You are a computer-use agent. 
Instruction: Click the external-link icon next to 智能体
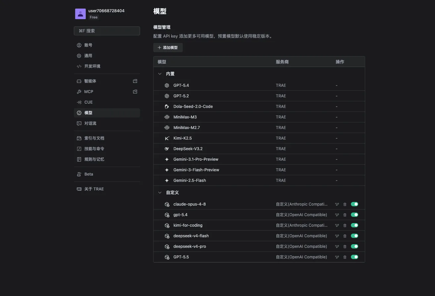pos(135,81)
